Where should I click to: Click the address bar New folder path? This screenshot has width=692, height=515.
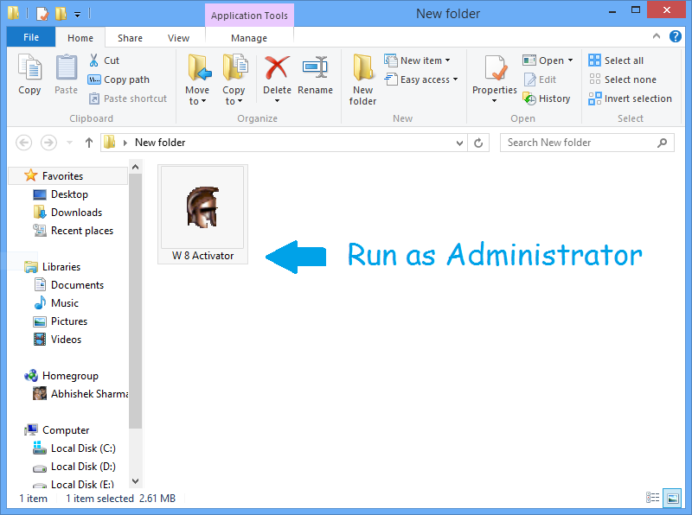160,143
